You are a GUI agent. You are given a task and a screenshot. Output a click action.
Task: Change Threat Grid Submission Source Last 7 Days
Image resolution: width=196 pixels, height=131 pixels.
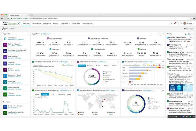[x=150, y=62]
